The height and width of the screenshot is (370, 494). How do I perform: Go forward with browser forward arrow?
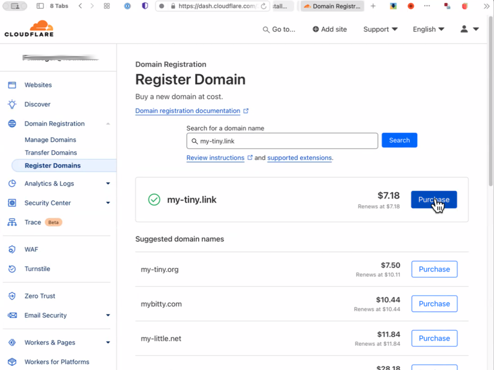(92, 6)
